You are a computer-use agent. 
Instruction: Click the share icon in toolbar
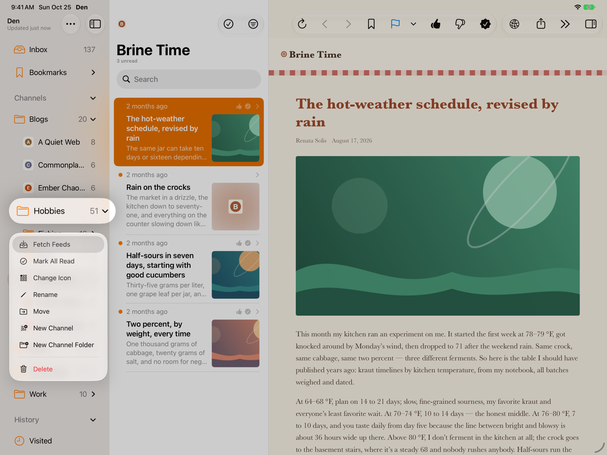541,24
